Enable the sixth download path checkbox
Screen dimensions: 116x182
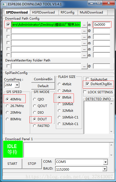pyautogui.click(x=8, y=55)
